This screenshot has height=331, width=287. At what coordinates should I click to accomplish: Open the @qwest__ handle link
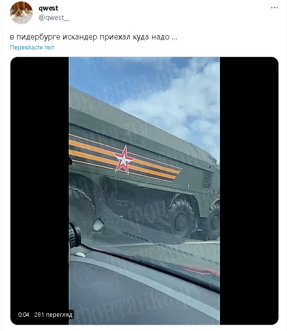pyautogui.click(x=54, y=18)
